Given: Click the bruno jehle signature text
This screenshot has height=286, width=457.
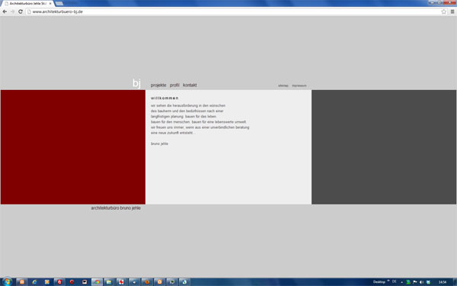Looking at the screenshot, I should 159,143.
